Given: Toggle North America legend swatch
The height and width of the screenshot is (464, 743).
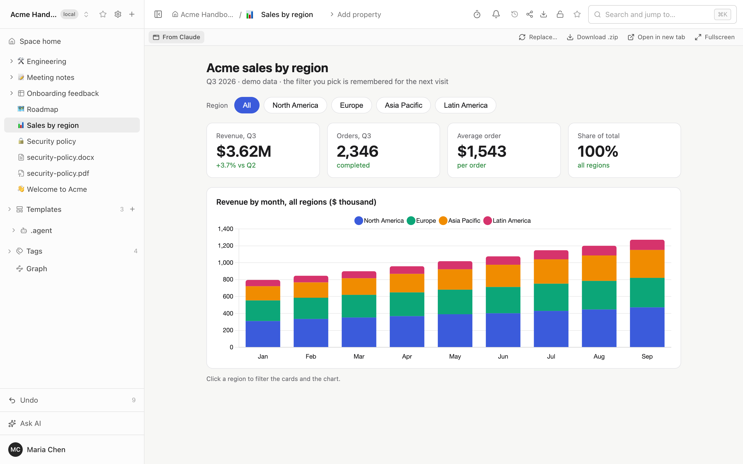Looking at the screenshot, I should click(359, 221).
